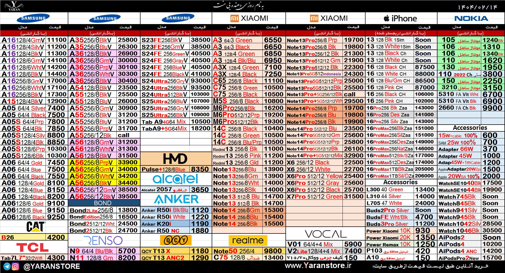Click the Apple iPhone logo header
505x273 pixels.
400,18
